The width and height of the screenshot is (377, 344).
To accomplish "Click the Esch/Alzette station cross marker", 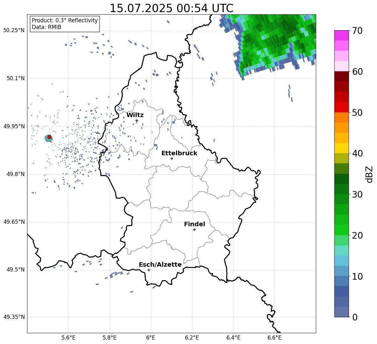I will point(149,270).
